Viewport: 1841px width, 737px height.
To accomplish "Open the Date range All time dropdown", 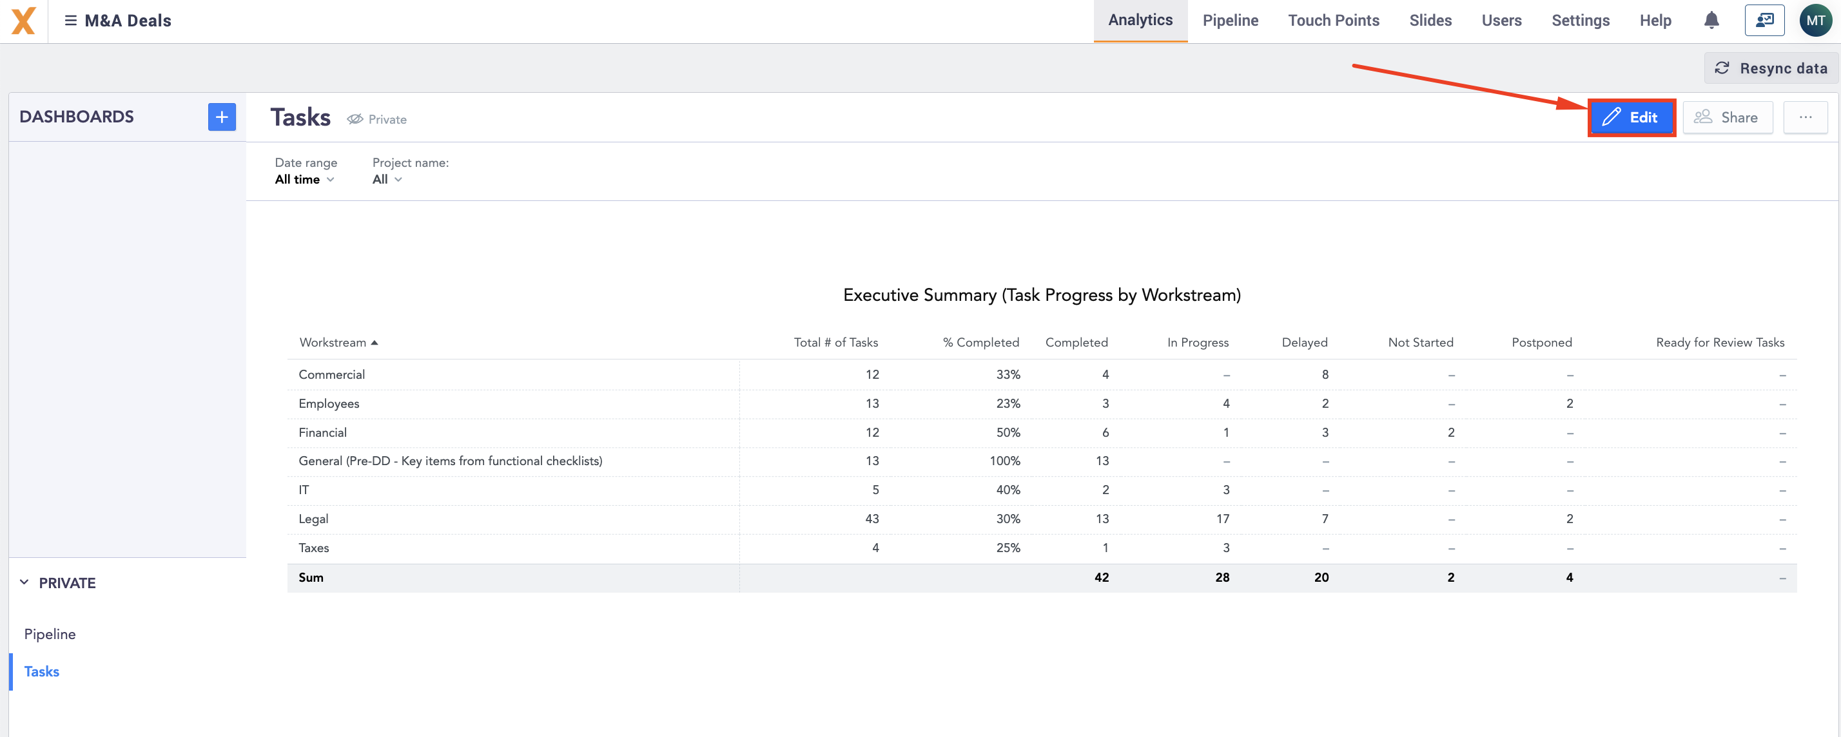I will [x=304, y=179].
